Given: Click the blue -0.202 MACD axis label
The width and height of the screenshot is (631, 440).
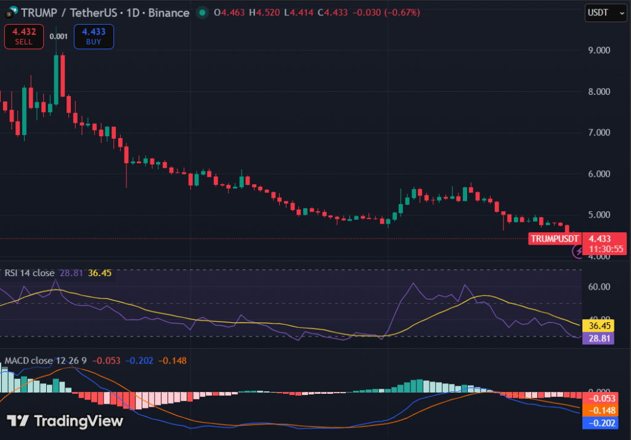Looking at the screenshot, I should click(x=601, y=423).
